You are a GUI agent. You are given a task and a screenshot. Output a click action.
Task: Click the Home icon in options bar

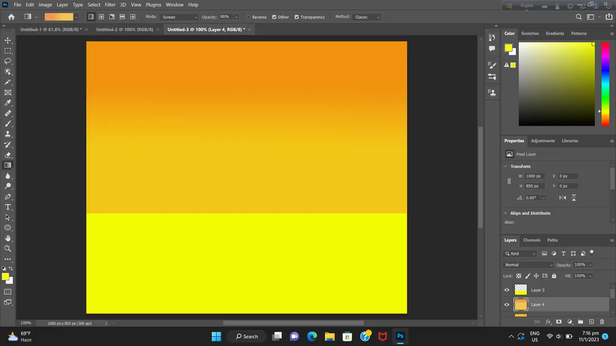coord(12,17)
